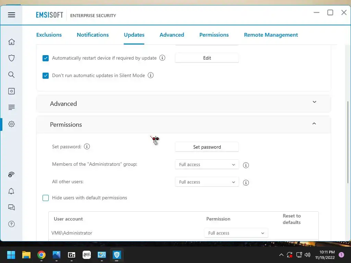Switch to the Exclusions tab

(x=49, y=35)
